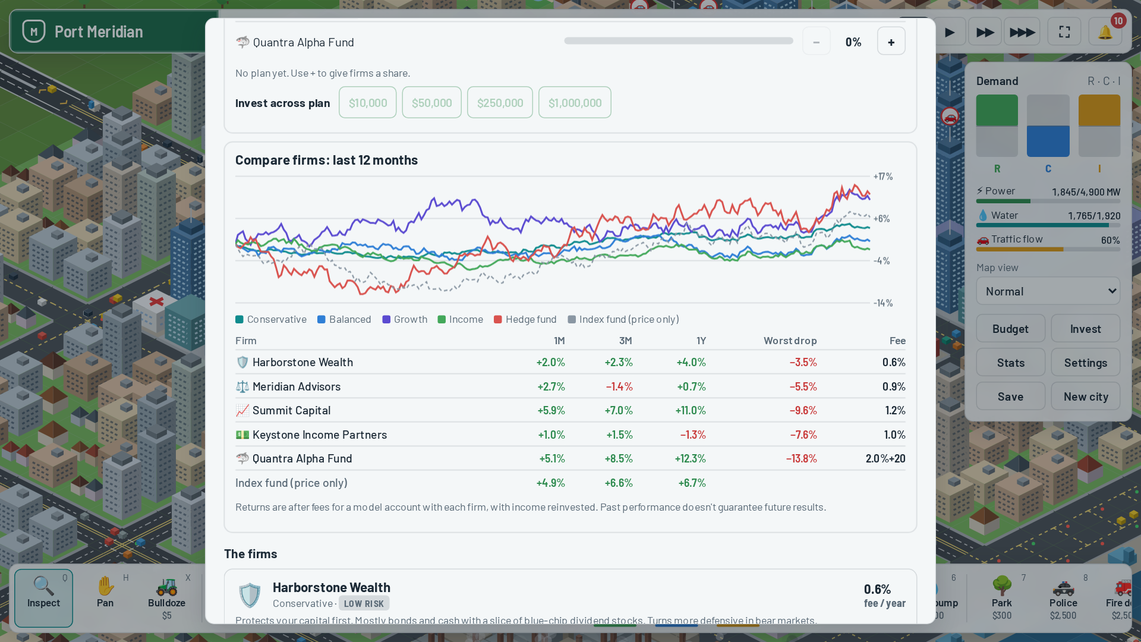
Task: Click Meridian Advisors scales icon
Action: [x=242, y=387]
